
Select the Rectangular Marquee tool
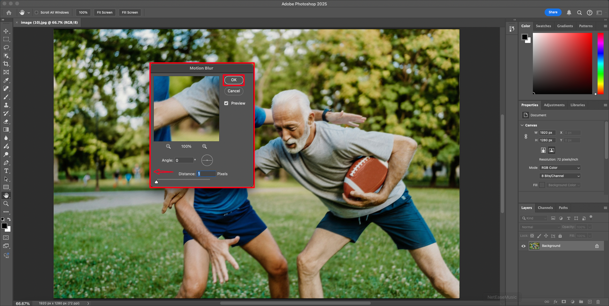[x=6, y=39]
